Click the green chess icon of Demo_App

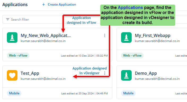pos(126,75)
